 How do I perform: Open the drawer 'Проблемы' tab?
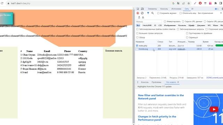[156, 82]
